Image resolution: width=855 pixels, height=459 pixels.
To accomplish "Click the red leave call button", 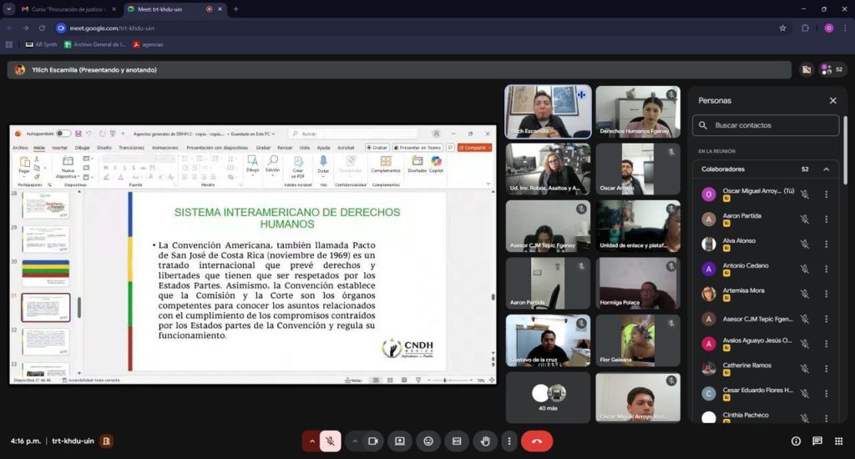I will tap(537, 441).
